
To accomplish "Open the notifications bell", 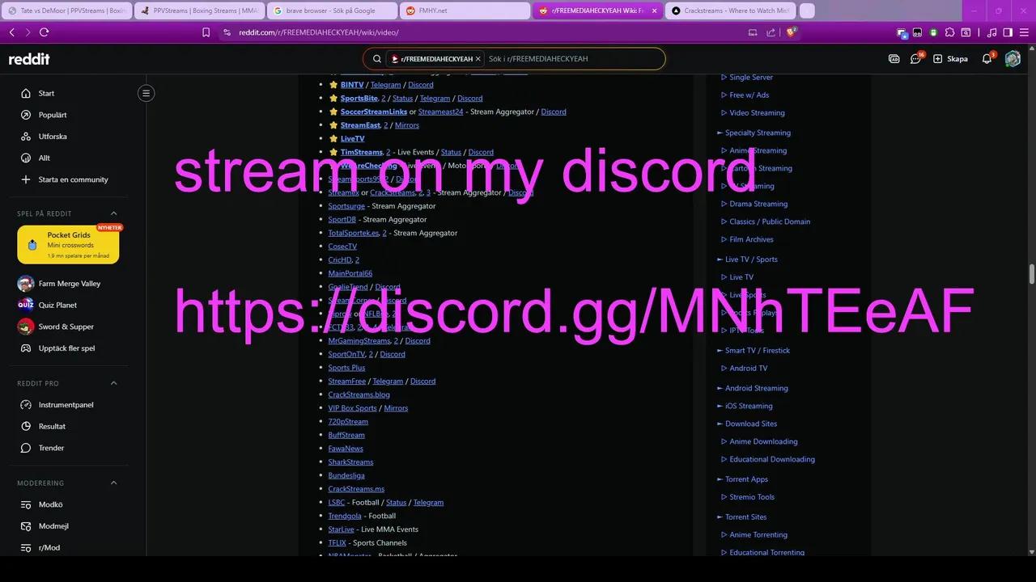I will [987, 58].
